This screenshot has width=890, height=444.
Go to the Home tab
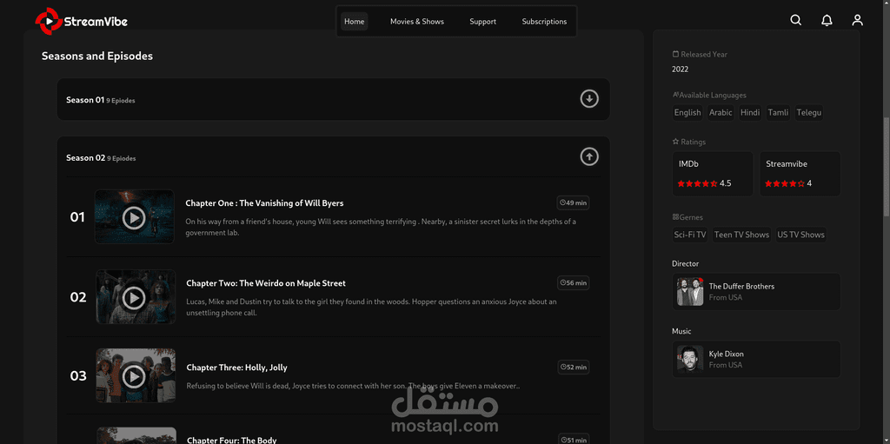point(355,22)
